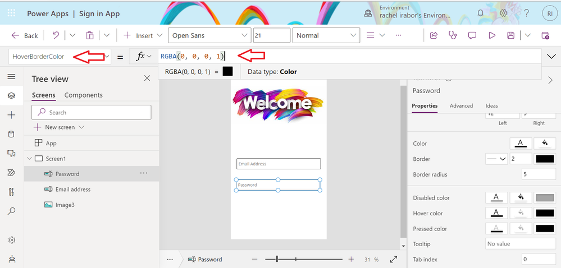Click the Pressed color border swatch
Image resolution: width=561 pixels, height=268 pixels.
pyautogui.click(x=545, y=229)
